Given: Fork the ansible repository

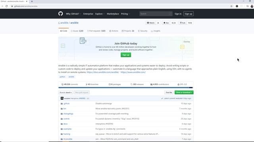Looking at the screenshot, I should click(183, 23).
